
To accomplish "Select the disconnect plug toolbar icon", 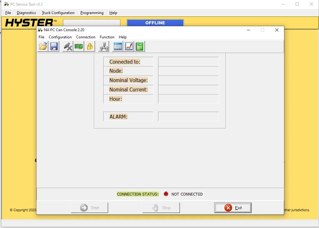I will point(67,46).
